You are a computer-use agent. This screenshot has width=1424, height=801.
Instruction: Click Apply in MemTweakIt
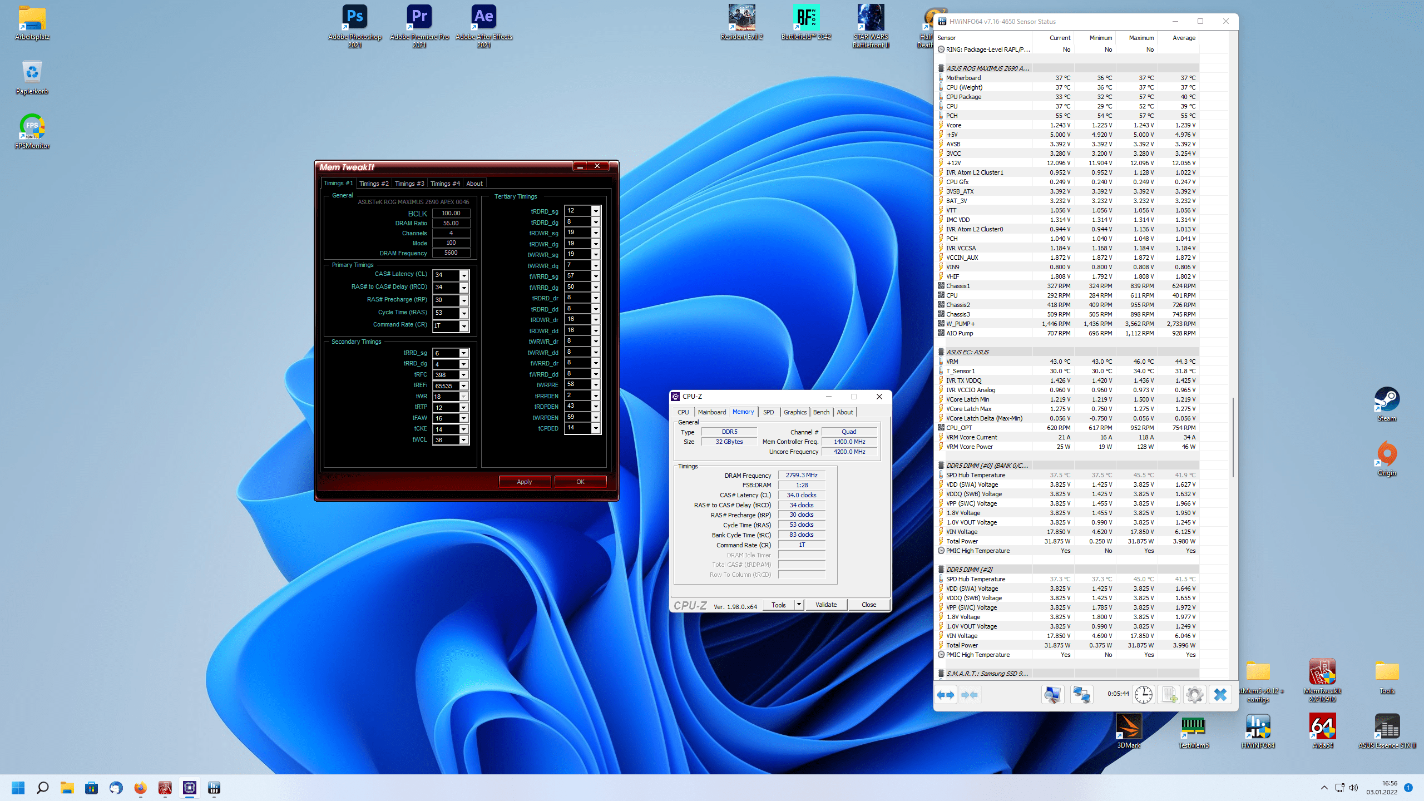pyautogui.click(x=525, y=482)
